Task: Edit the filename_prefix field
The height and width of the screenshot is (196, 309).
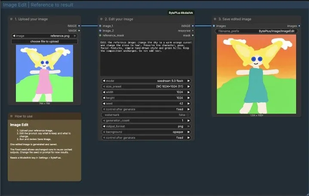Action: pos(256,31)
